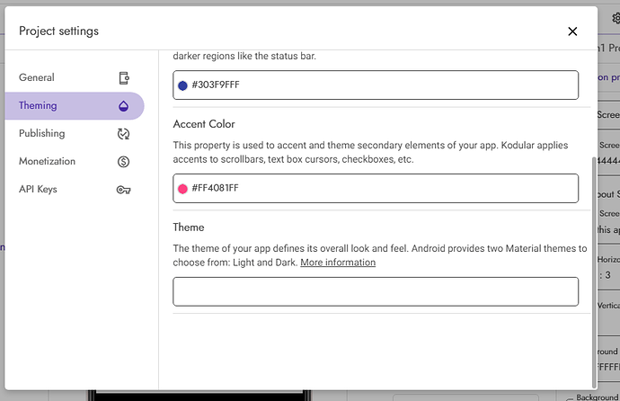Click the Project settings dialog title
Screen dimensions: 620x401
(59, 31)
